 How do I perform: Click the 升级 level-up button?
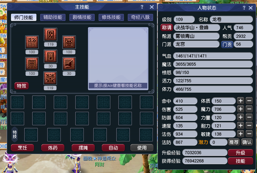[x=241, y=153]
